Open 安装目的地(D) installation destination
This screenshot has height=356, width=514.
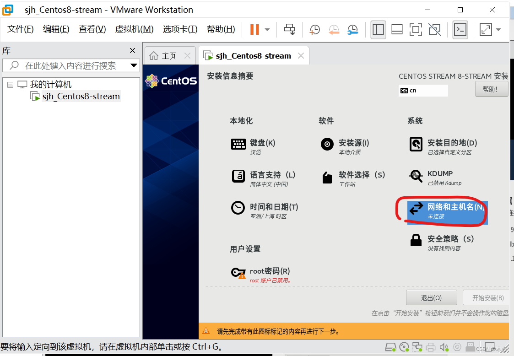point(443,146)
